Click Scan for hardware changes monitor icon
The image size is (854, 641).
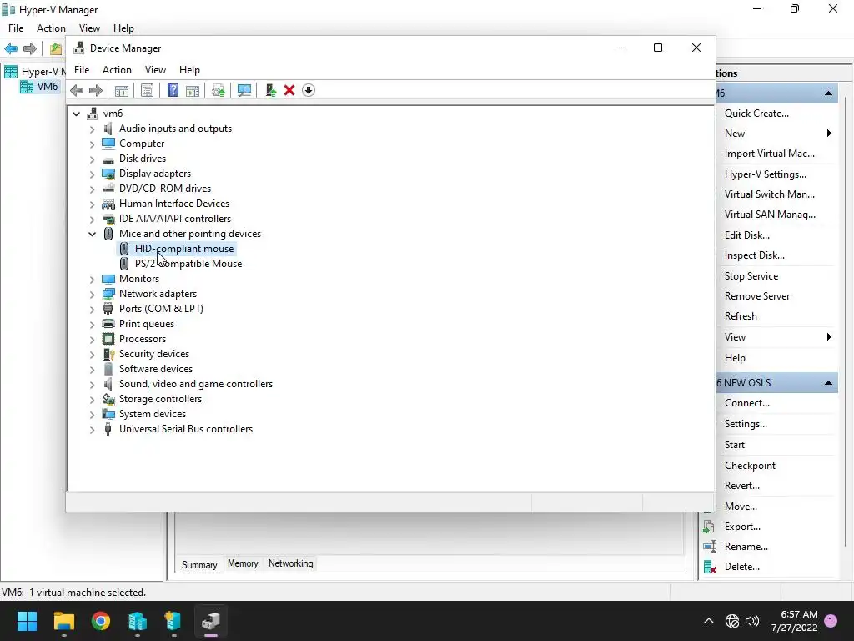pyautogui.click(x=244, y=90)
